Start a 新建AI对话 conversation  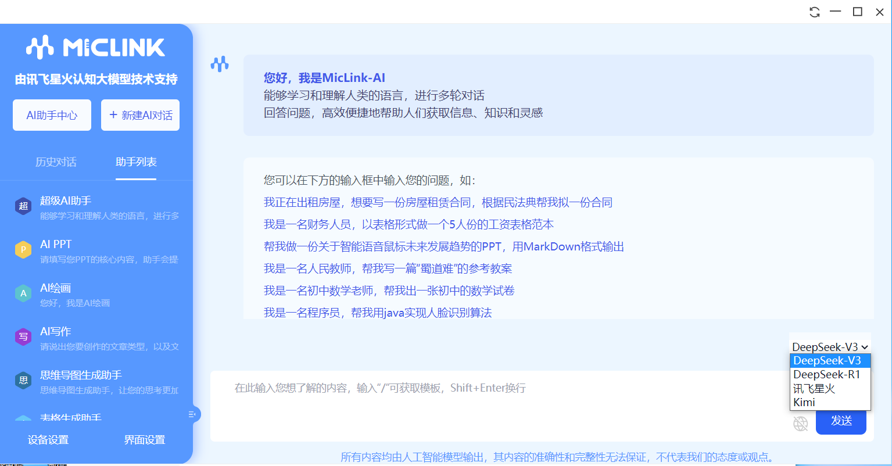(141, 115)
